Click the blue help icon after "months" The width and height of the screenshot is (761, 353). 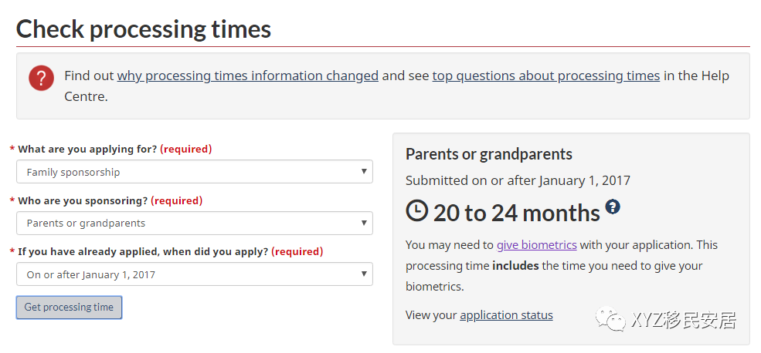point(613,207)
